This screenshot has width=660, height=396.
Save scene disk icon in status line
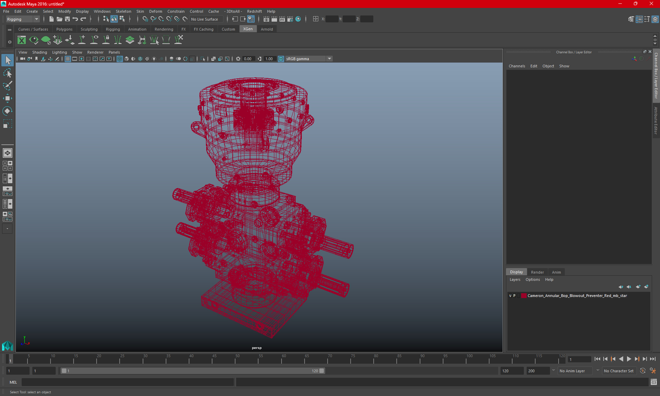point(67,19)
